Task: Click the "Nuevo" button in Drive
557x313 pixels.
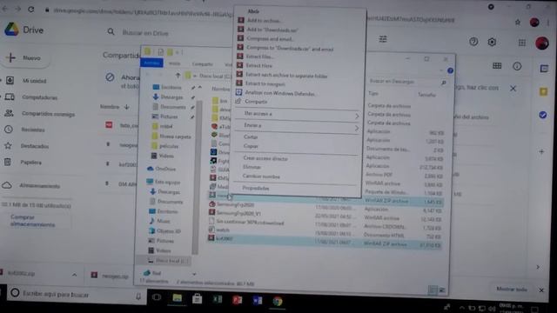Action: [26, 58]
